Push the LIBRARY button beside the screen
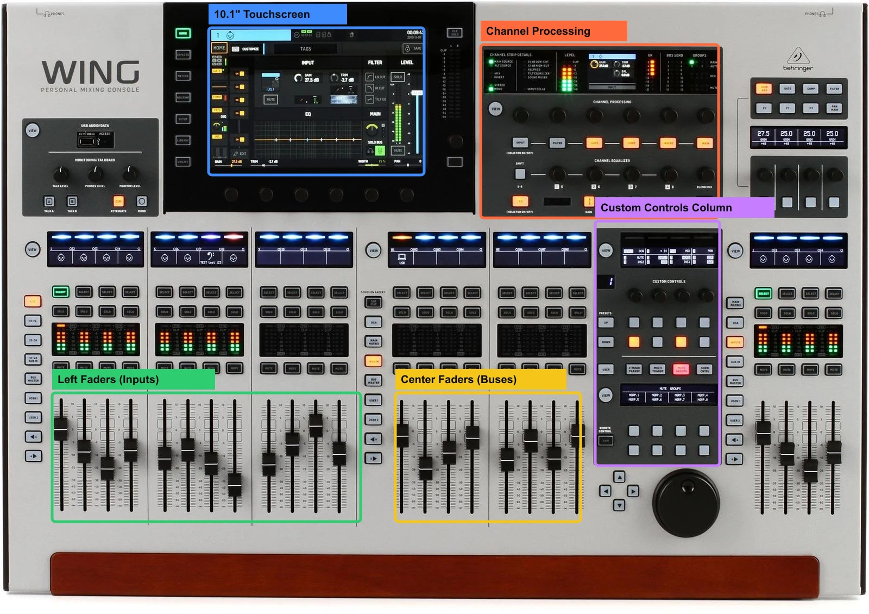 click(x=183, y=140)
